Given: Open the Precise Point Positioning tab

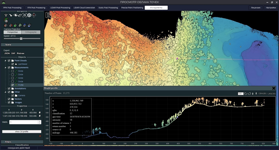Looking at the screenshot, I should pyautogui.click(x=132, y=8).
